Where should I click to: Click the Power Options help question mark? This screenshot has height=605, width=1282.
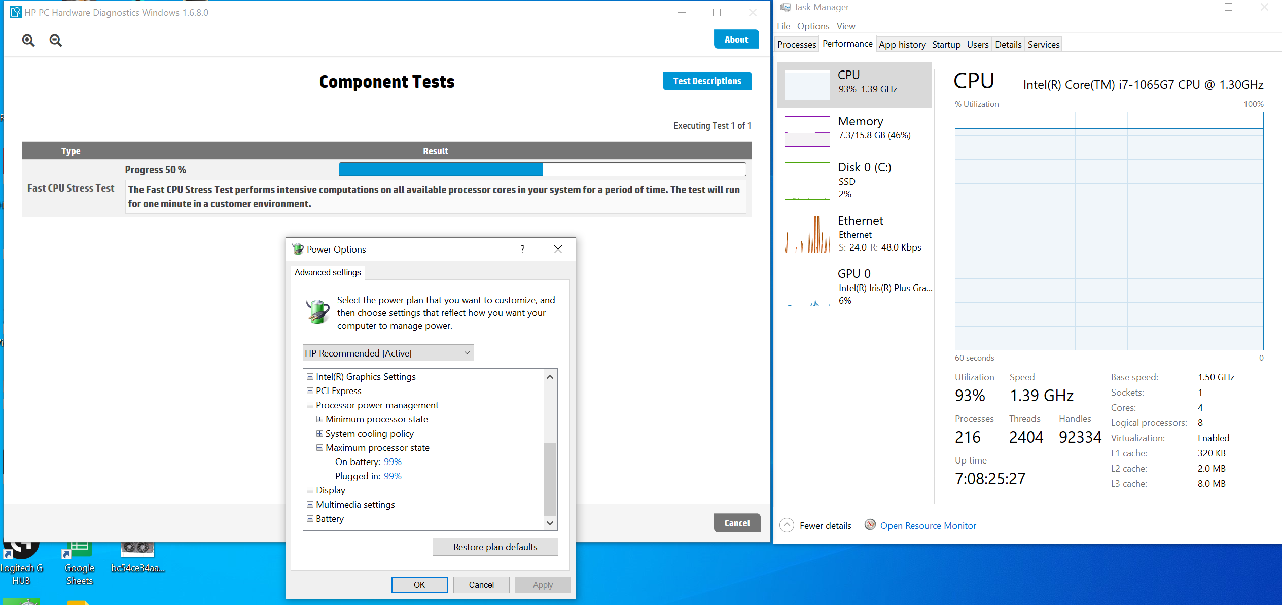tap(522, 249)
